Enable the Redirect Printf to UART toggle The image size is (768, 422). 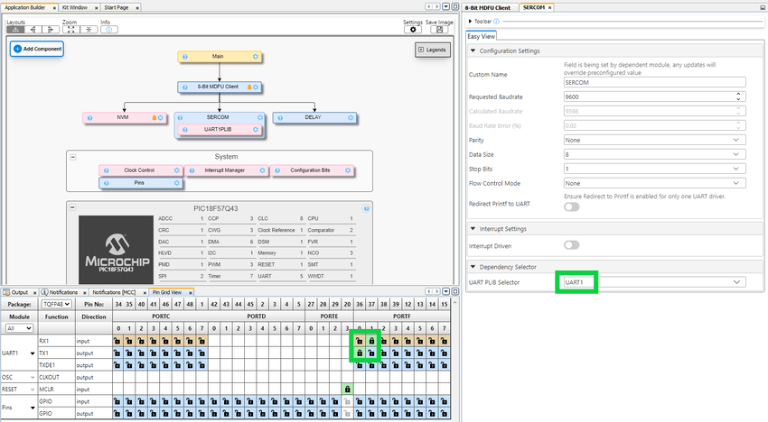pyautogui.click(x=572, y=206)
